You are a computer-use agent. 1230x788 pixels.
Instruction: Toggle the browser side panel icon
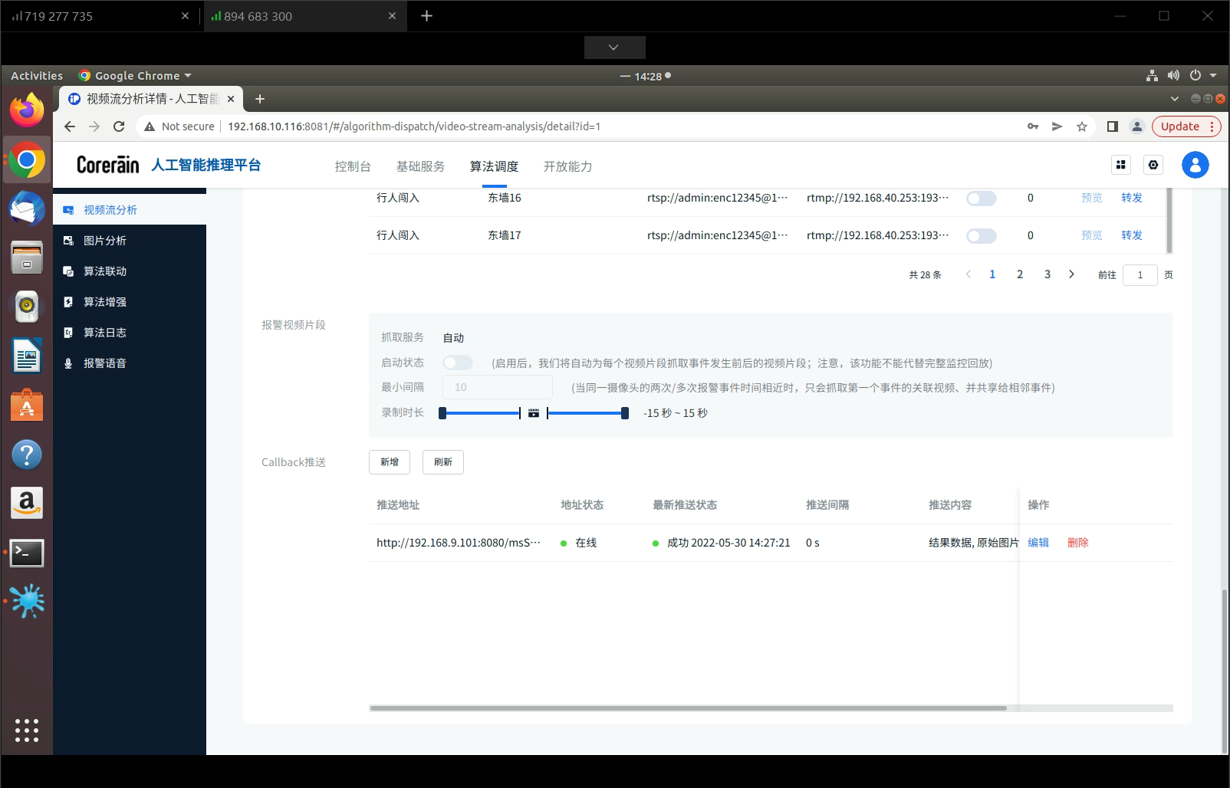pyautogui.click(x=1113, y=126)
